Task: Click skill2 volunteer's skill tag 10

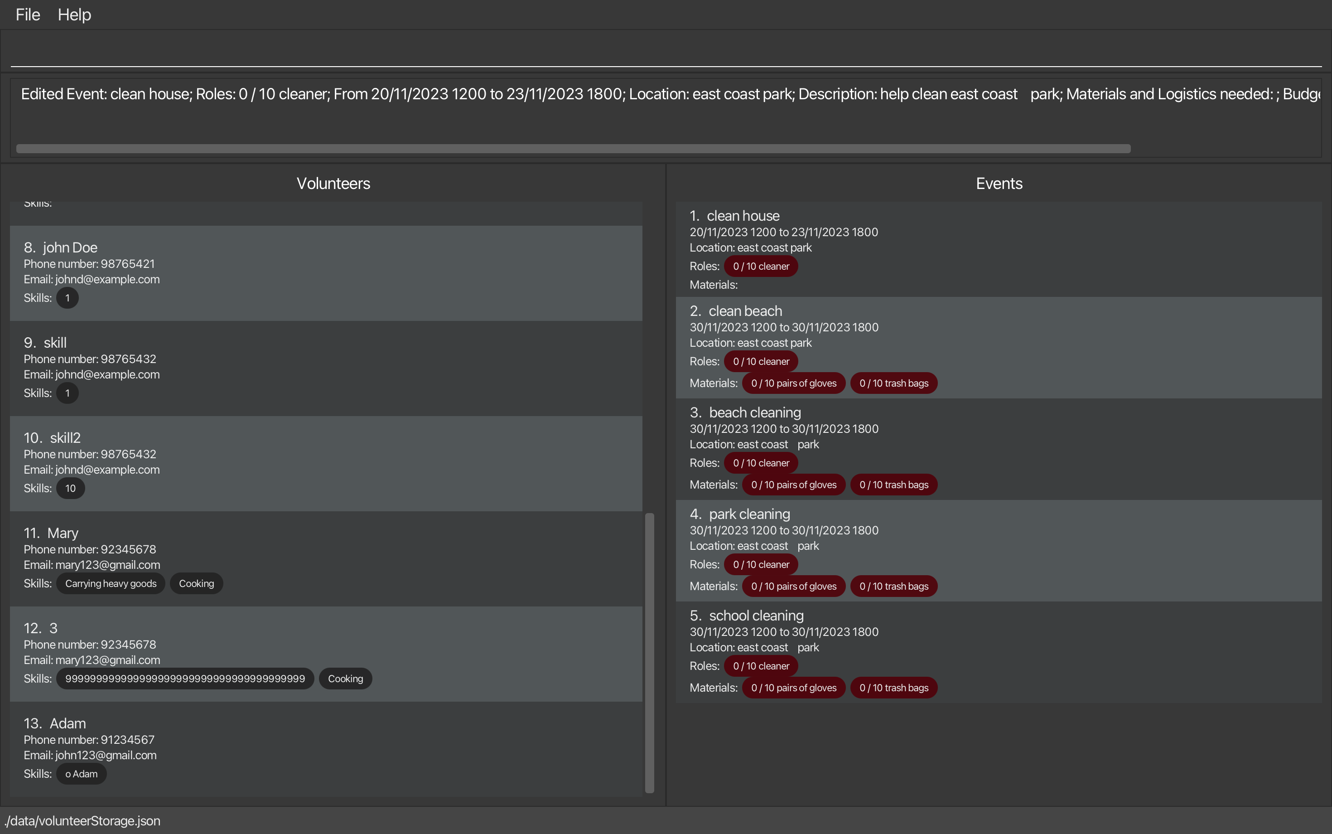Action: (71, 488)
